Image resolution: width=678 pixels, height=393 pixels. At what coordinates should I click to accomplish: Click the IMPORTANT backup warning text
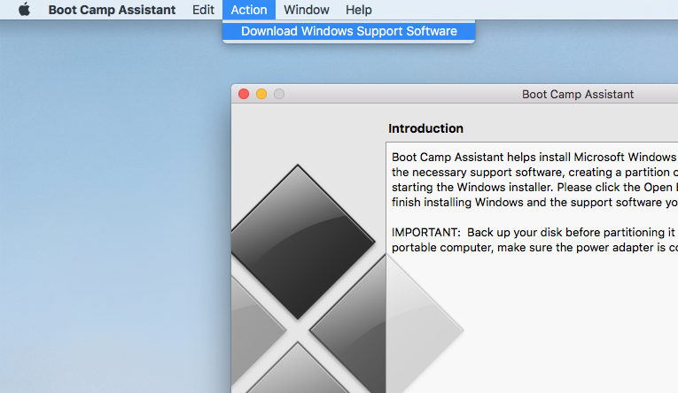tap(534, 240)
